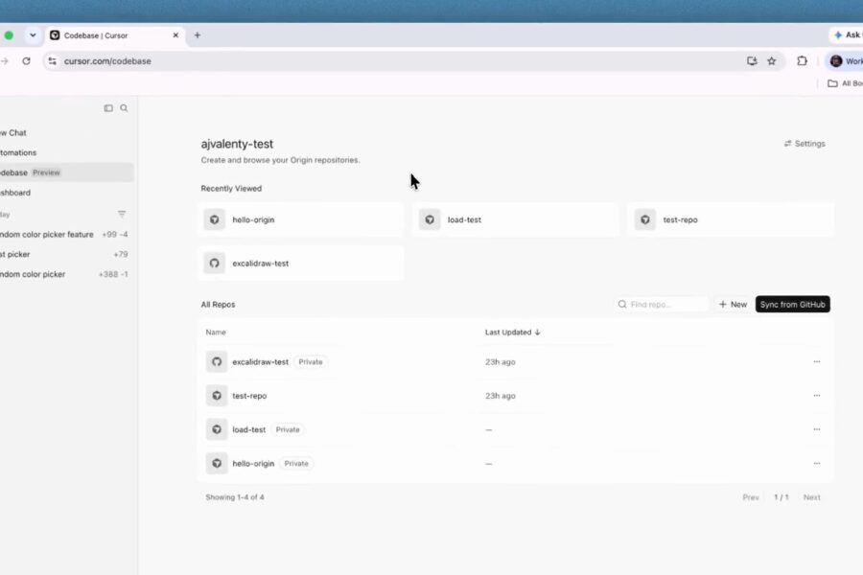Click the repo icon in test-repo table row
This screenshot has width=863, height=575.
pos(217,396)
